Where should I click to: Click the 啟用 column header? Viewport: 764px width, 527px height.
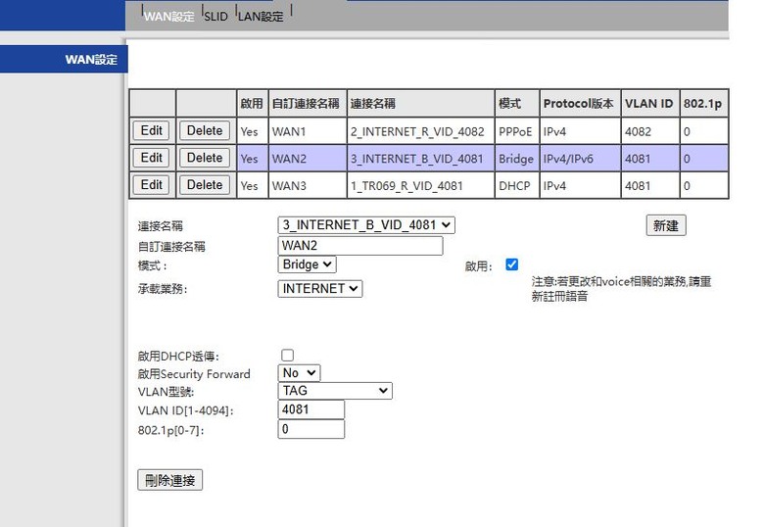tap(252, 103)
